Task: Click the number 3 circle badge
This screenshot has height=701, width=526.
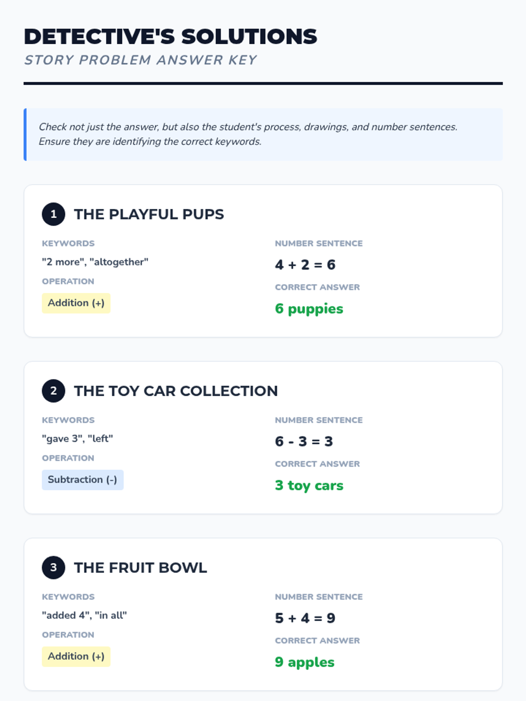Action: pos(53,567)
